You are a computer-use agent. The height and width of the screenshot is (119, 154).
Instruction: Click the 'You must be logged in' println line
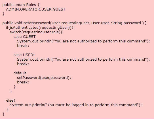point(76,105)
